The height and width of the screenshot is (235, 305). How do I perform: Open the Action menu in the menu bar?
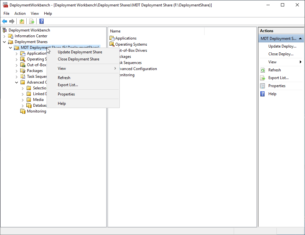20,14
